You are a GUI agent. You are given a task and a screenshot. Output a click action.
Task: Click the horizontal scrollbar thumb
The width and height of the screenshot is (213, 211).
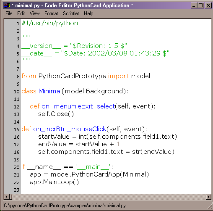click(x=10, y=197)
